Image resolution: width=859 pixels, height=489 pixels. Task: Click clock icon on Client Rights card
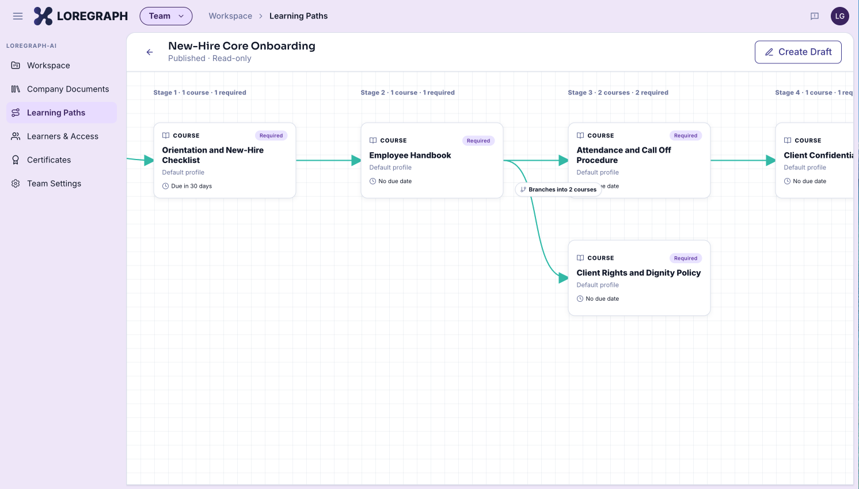click(x=580, y=299)
